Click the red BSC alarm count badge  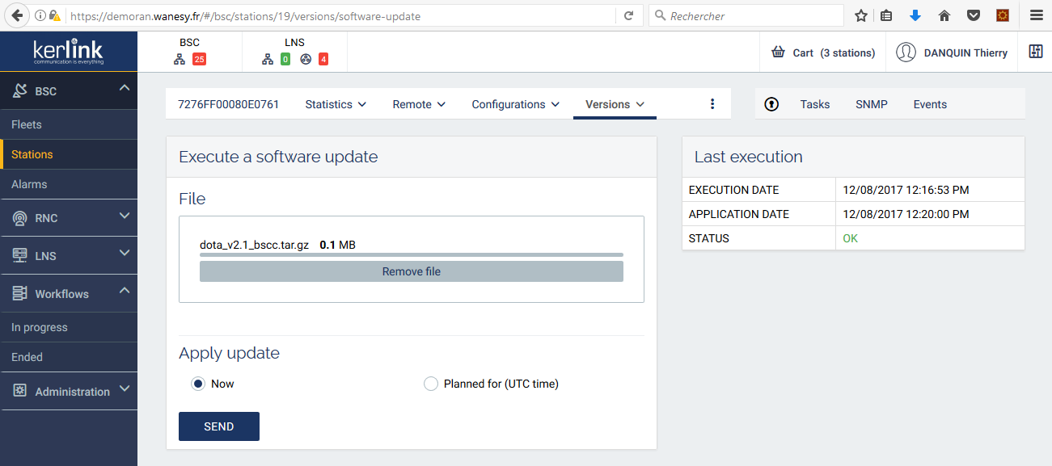click(199, 59)
